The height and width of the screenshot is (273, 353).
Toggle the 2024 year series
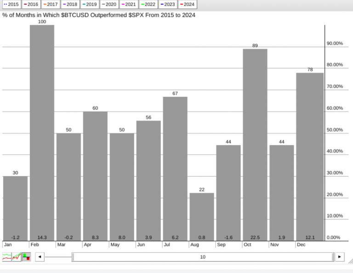coord(188,5)
